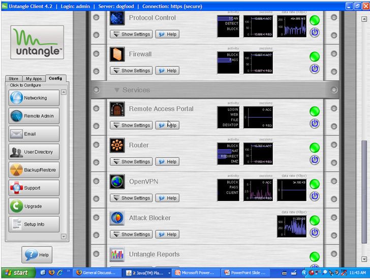Click config list scroll-up arrow
The height and width of the screenshot is (279, 370).
[64, 92]
